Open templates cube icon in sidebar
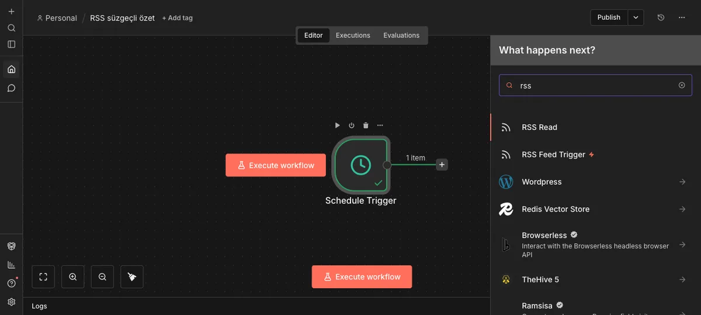This screenshot has width=701, height=315. (11, 246)
